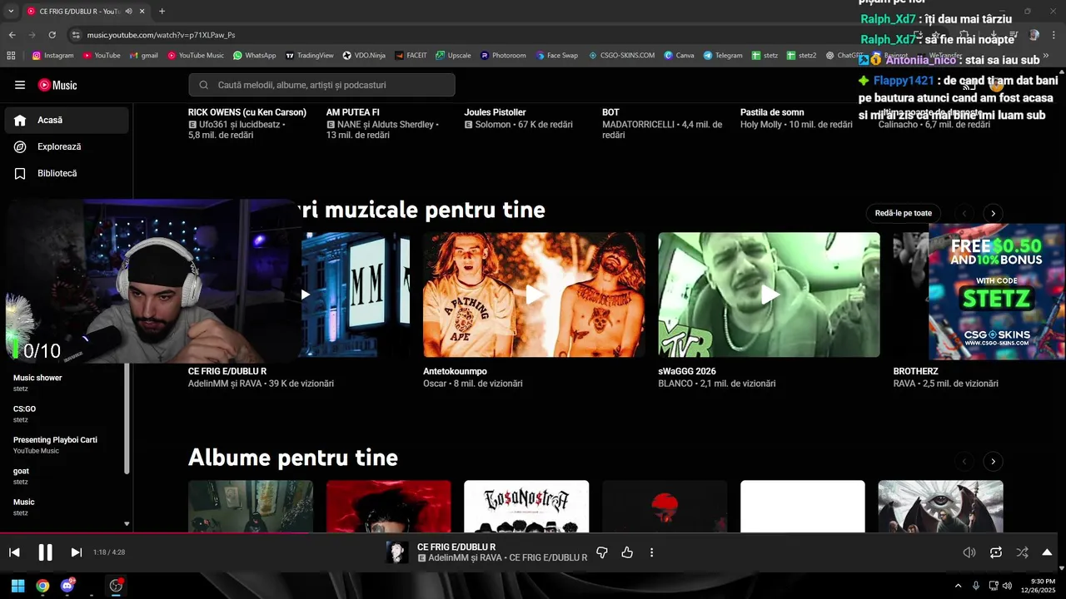Open the 'CE FRIG E/DUBLU R' video title
The image size is (1066, 599).
coord(227,371)
